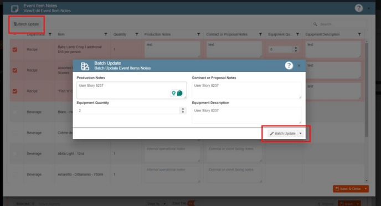This screenshot has height=206, width=381.
Task: Click the Production Notes field in dialog
Action: click(x=131, y=90)
